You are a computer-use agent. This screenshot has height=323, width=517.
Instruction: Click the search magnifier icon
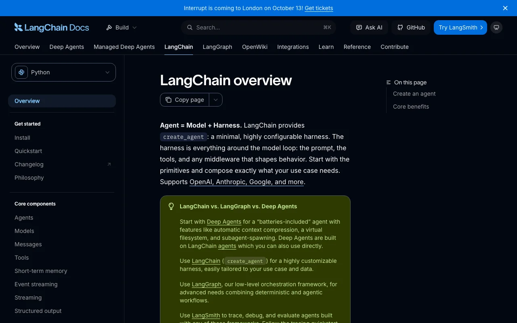tap(189, 27)
